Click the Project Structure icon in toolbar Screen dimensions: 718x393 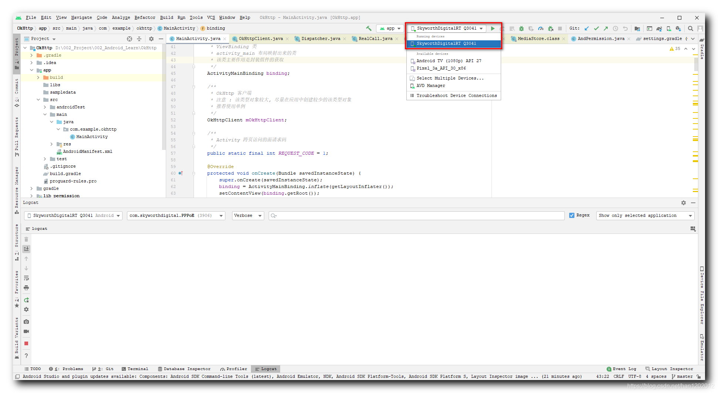[637, 28]
